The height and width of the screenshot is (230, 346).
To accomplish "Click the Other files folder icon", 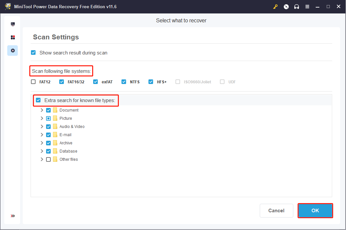I will [x=55, y=159].
